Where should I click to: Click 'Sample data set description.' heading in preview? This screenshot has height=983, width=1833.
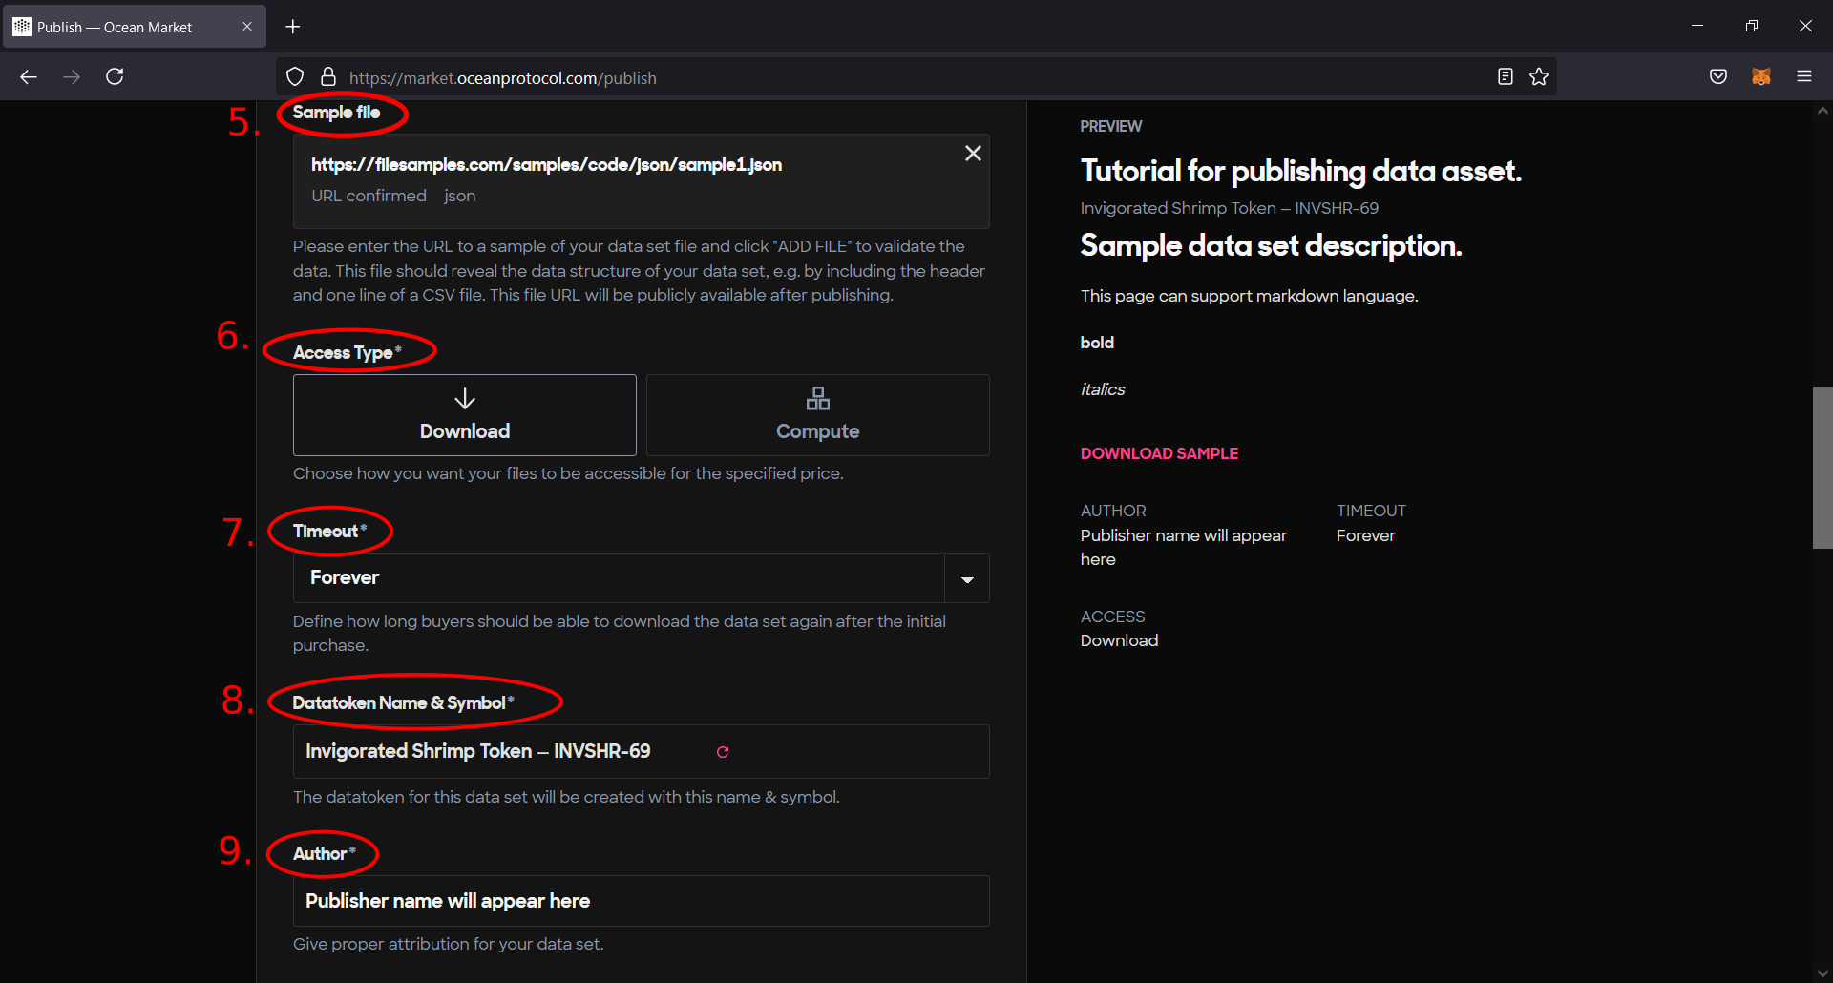[1271, 245]
